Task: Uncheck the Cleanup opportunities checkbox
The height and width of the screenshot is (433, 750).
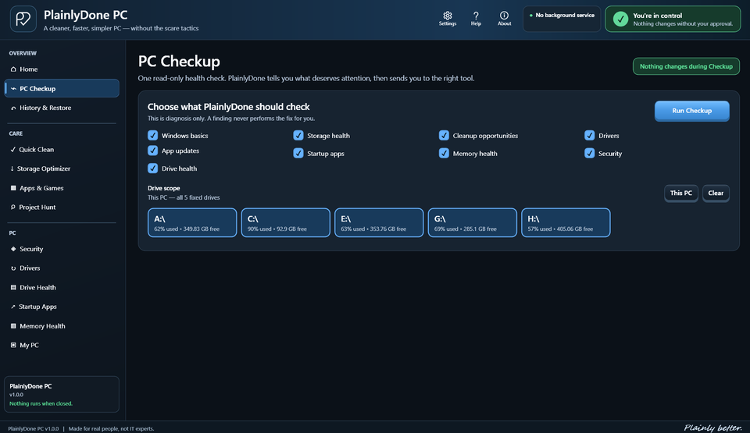Action: (x=444, y=135)
